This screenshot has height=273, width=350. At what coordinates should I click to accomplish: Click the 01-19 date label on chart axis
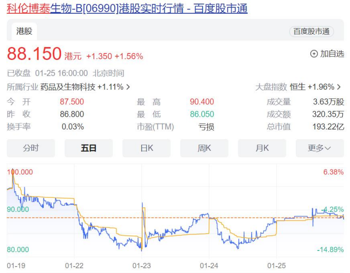click(x=16, y=266)
